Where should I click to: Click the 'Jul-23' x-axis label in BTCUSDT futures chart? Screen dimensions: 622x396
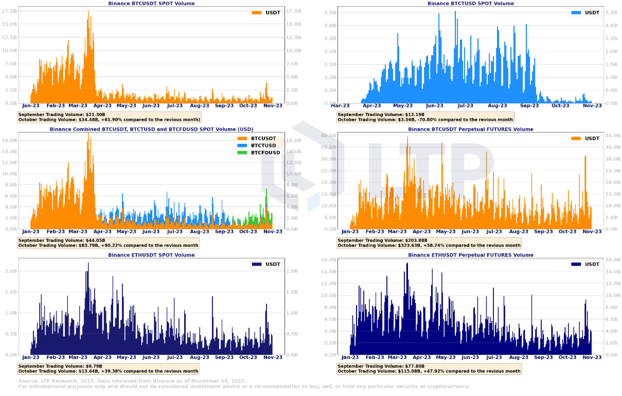494,232
